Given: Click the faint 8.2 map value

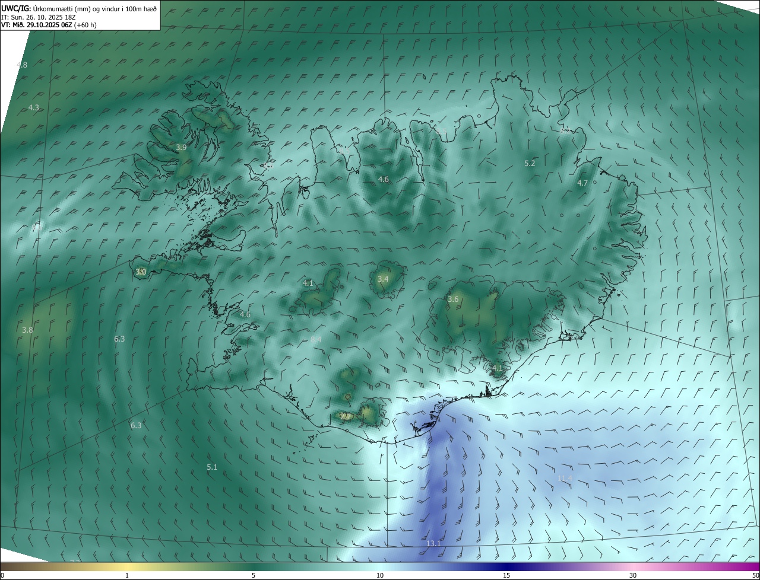Looking at the screenshot, I should pyautogui.click(x=564, y=130).
